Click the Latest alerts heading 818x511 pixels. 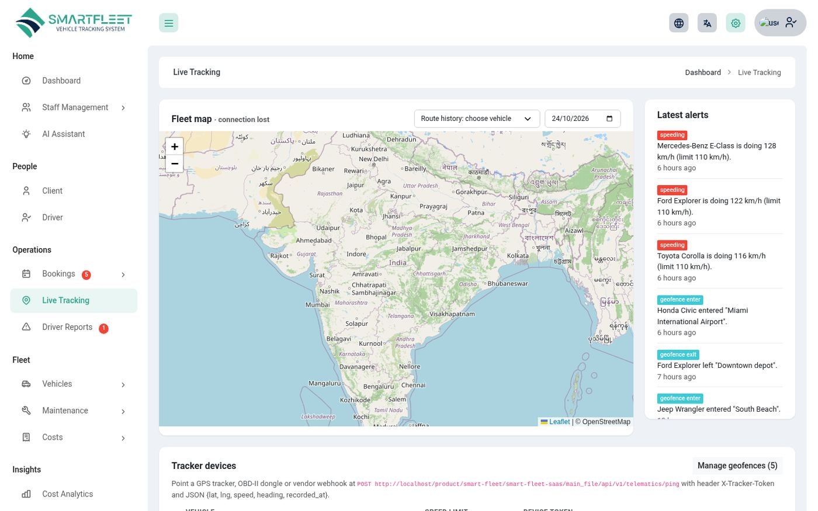tap(682, 115)
